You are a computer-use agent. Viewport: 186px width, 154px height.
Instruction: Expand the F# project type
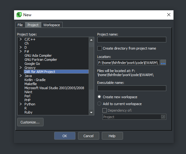pyautogui.click(x=21, y=51)
